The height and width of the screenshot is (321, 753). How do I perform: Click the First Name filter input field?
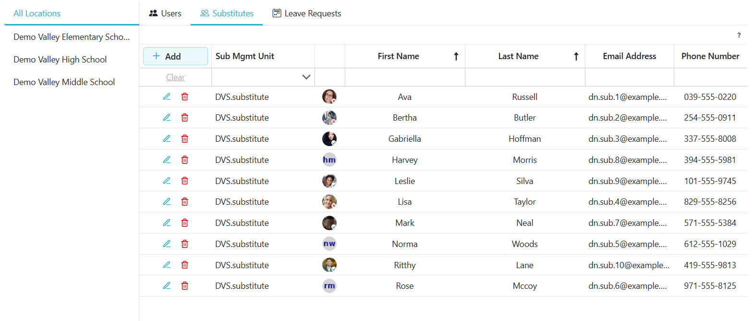[x=404, y=77]
